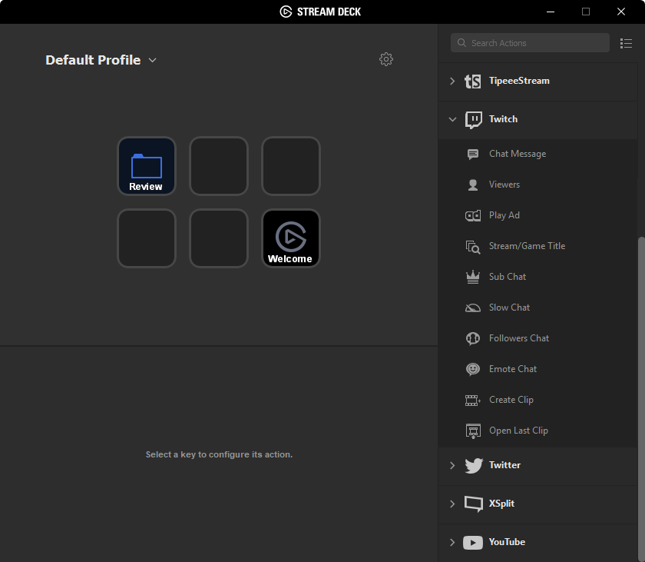This screenshot has width=645, height=562.
Task: Close the Stream Deck window
Action: tap(621, 12)
